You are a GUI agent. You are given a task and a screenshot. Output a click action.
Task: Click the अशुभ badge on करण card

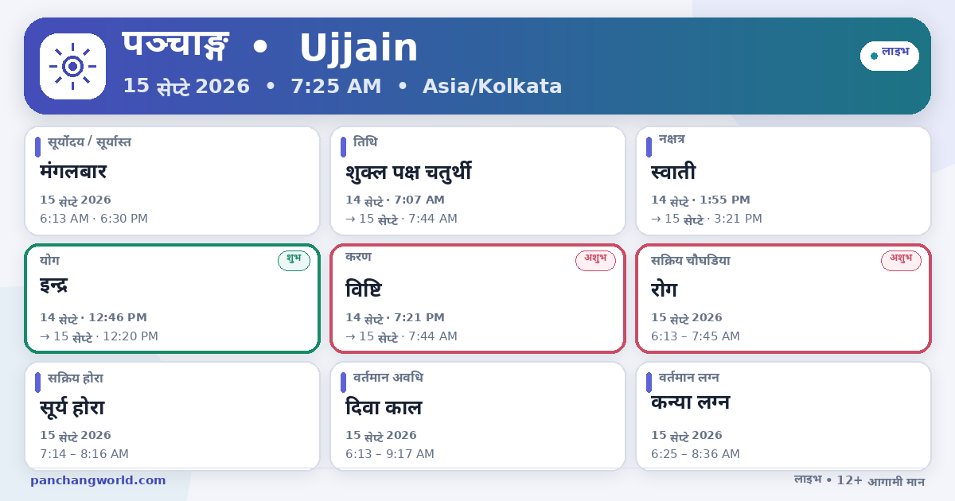pos(595,260)
